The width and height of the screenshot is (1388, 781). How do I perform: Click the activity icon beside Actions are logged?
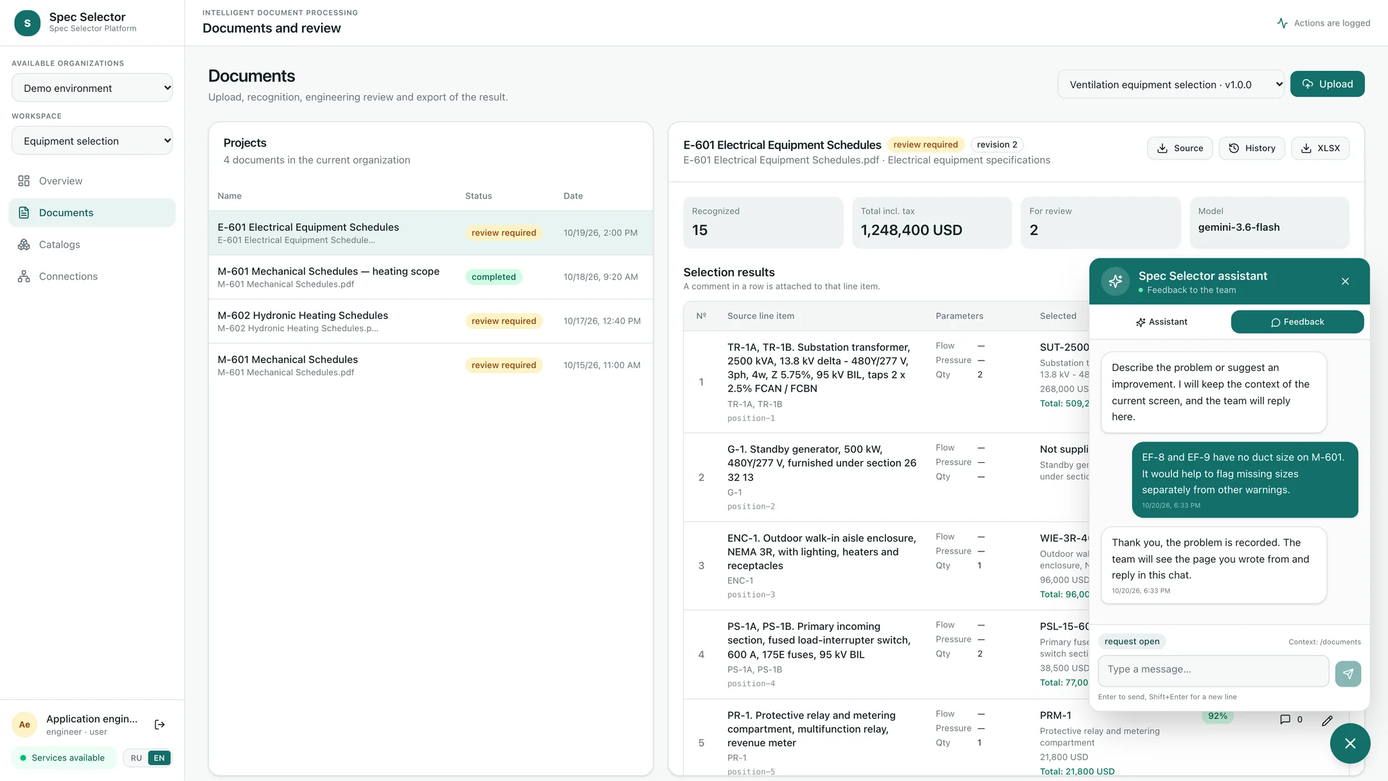point(1282,23)
